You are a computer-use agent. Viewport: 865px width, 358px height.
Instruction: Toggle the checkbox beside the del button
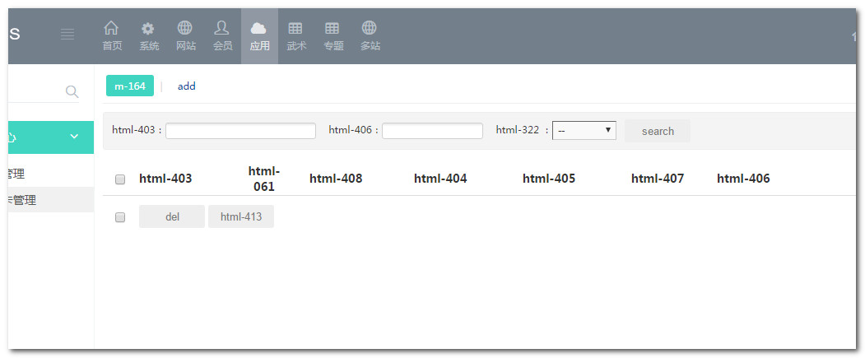120,217
